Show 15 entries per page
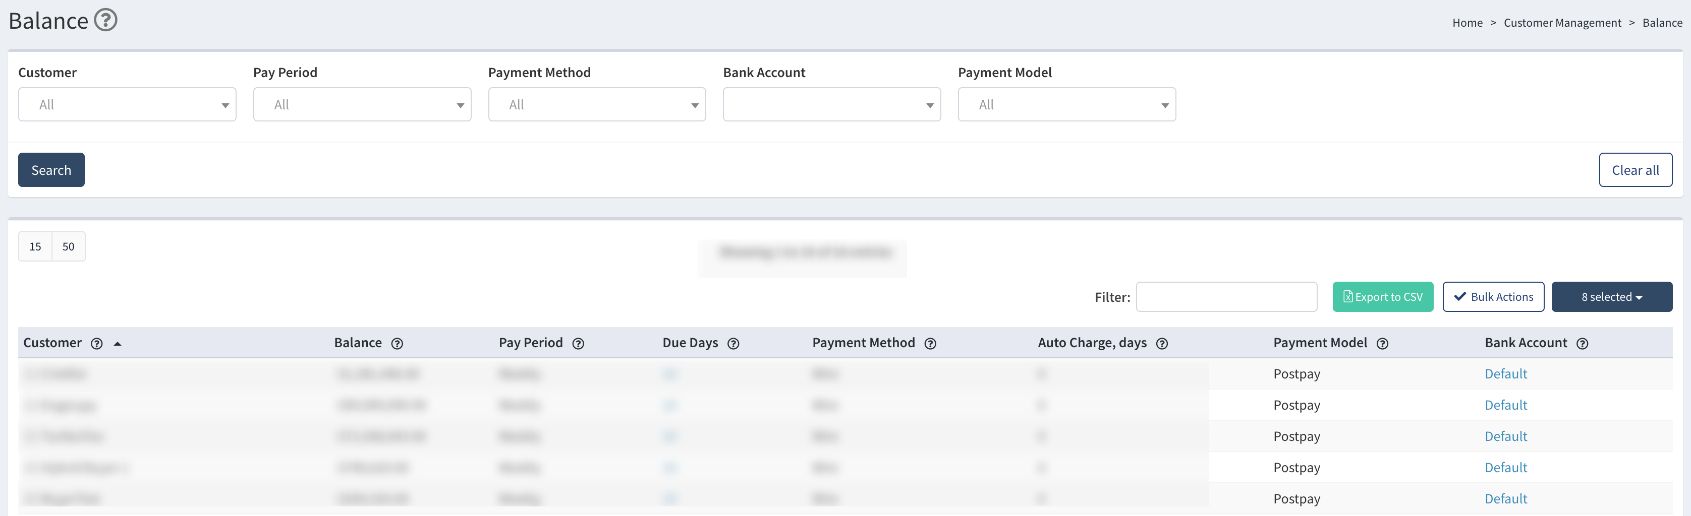Image resolution: width=1691 pixels, height=516 pixels. pos(35,246)
